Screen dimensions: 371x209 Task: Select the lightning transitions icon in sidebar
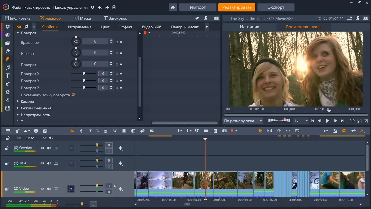(x=8, y=59)
